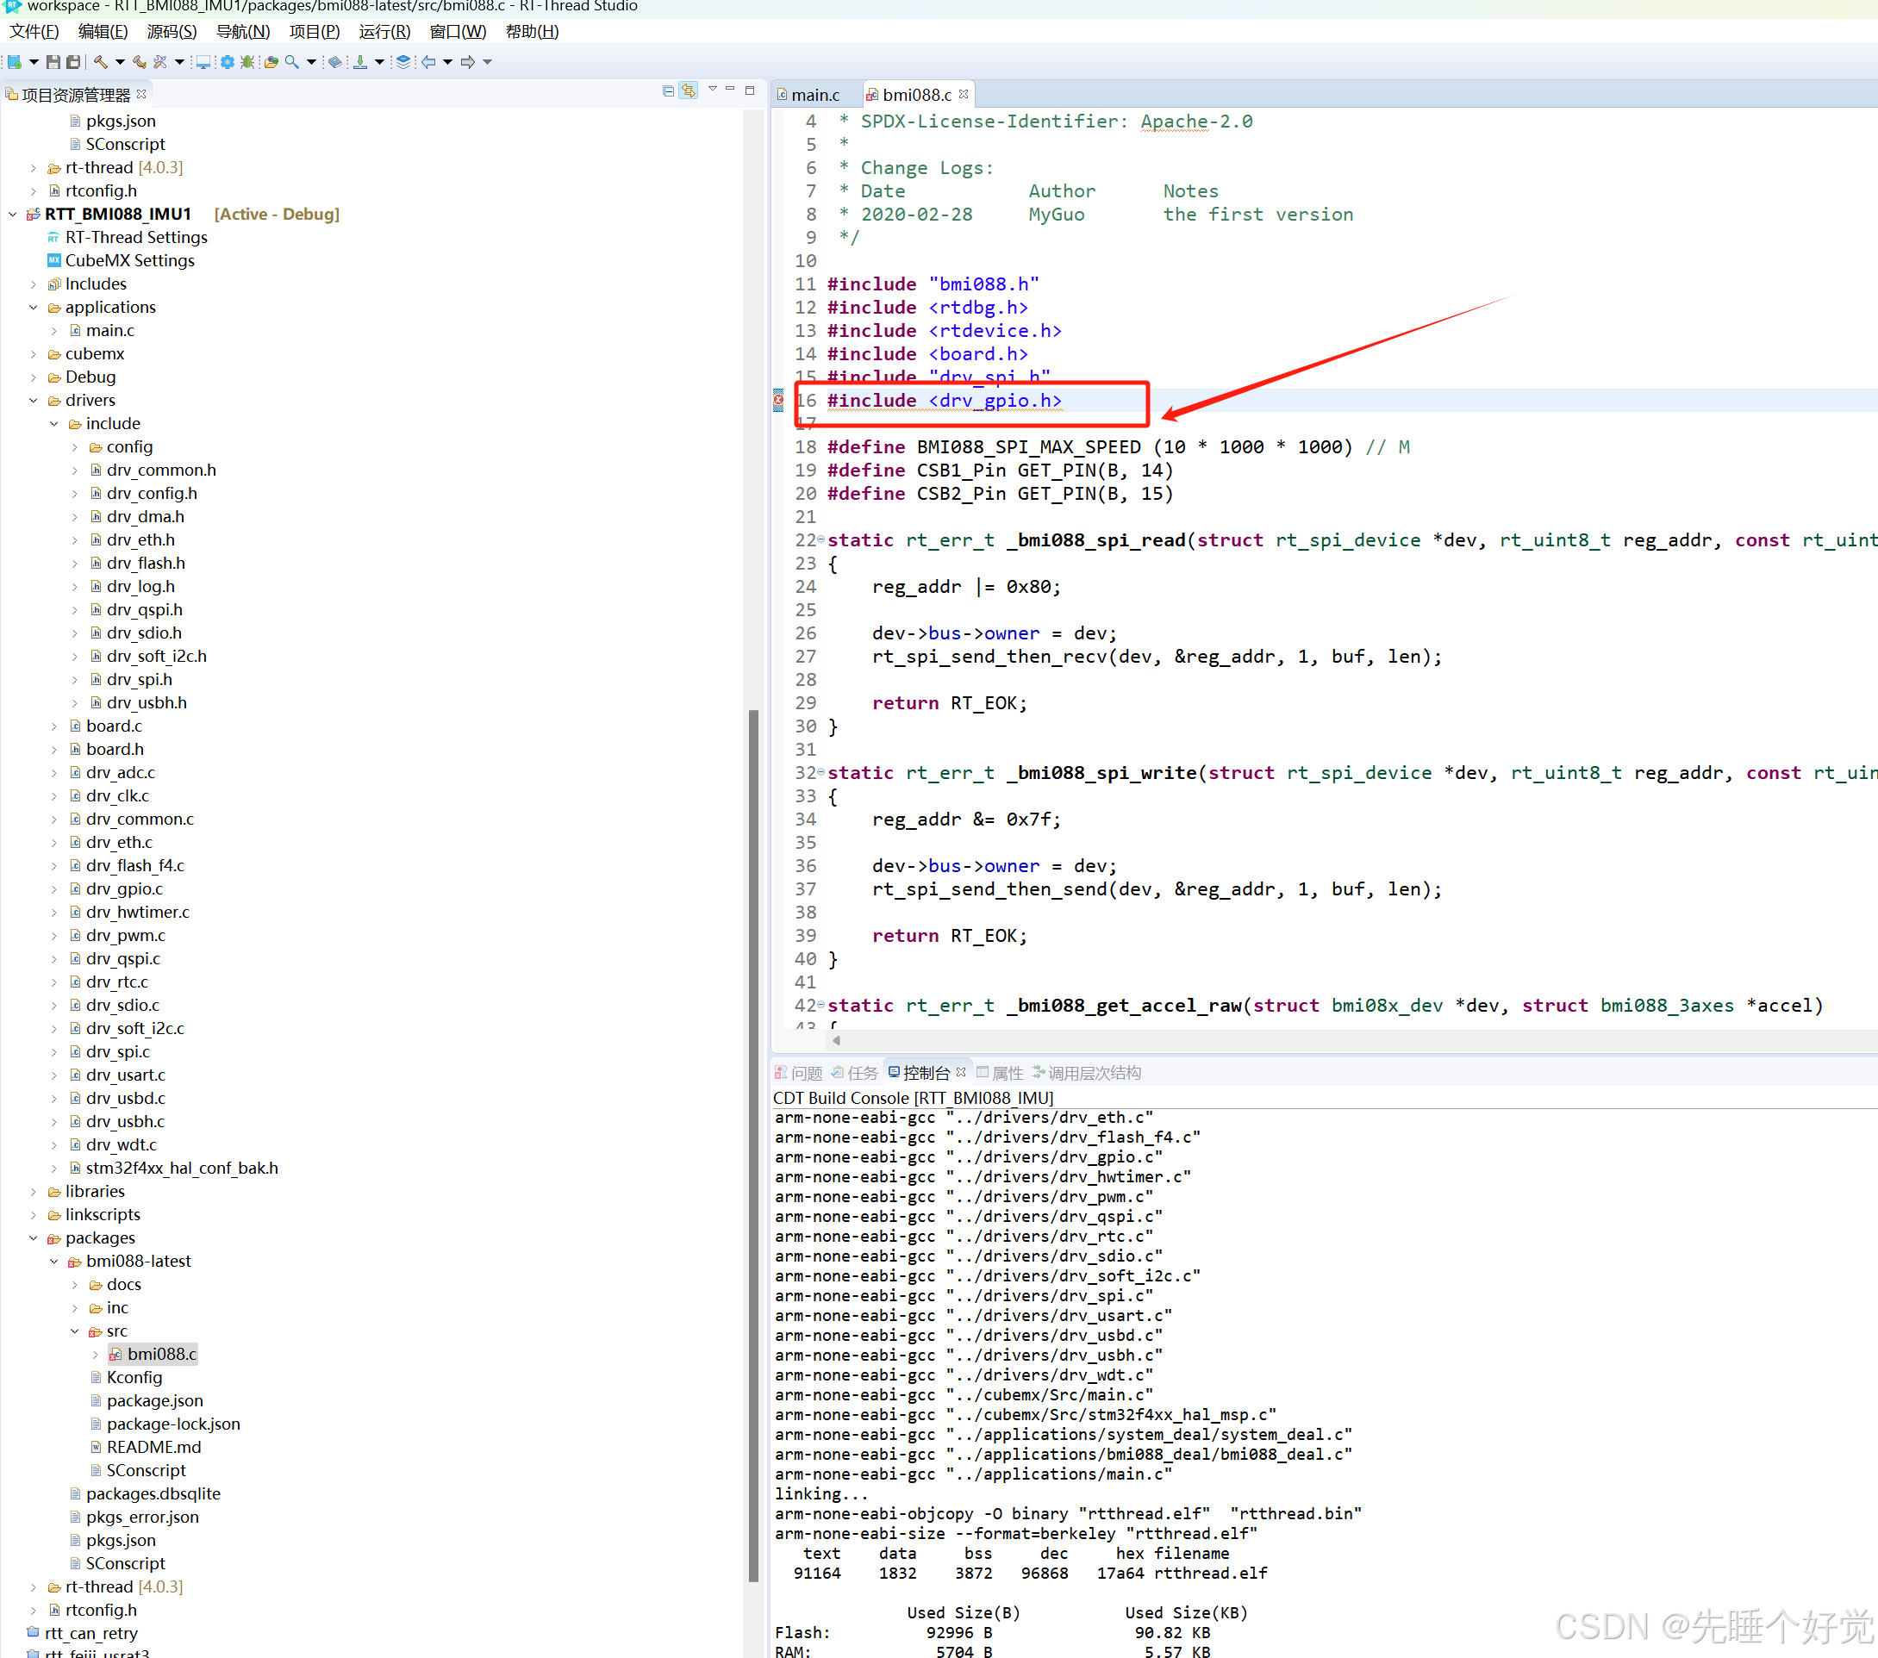Toggle link with editor in explorer
Image resolution: width=1878 pixels, height=1658 pixels.
tap(688, 90)
